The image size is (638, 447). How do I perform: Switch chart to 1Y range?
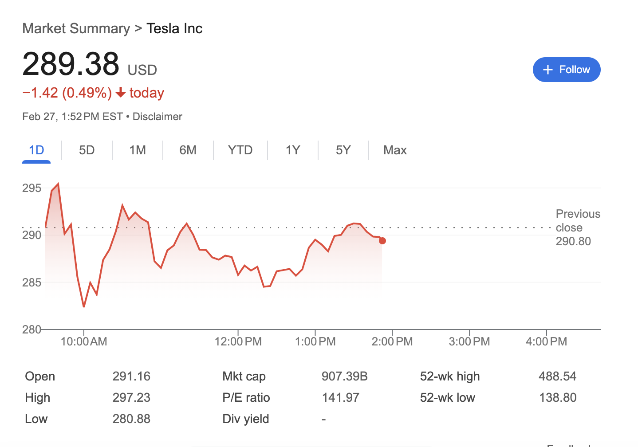(x=293, y=150)
